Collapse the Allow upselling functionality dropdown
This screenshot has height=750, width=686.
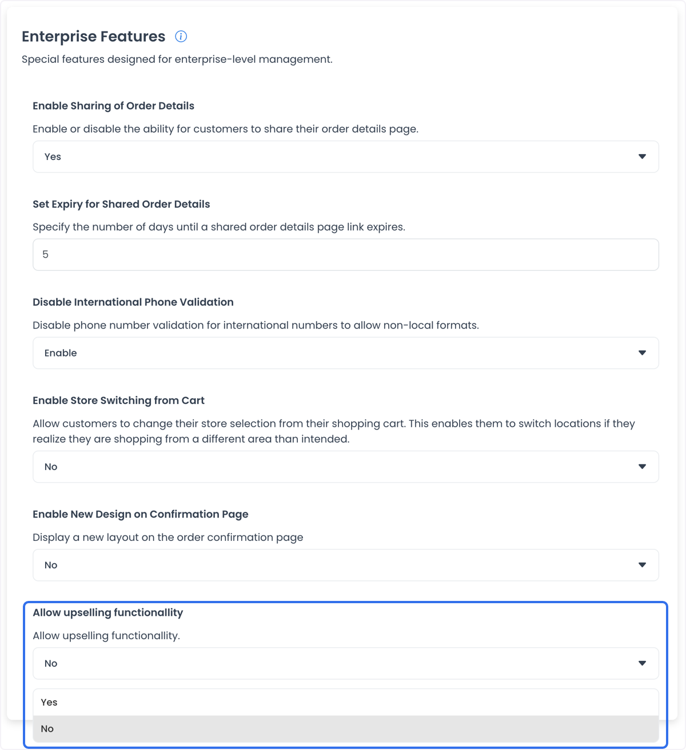346,663
